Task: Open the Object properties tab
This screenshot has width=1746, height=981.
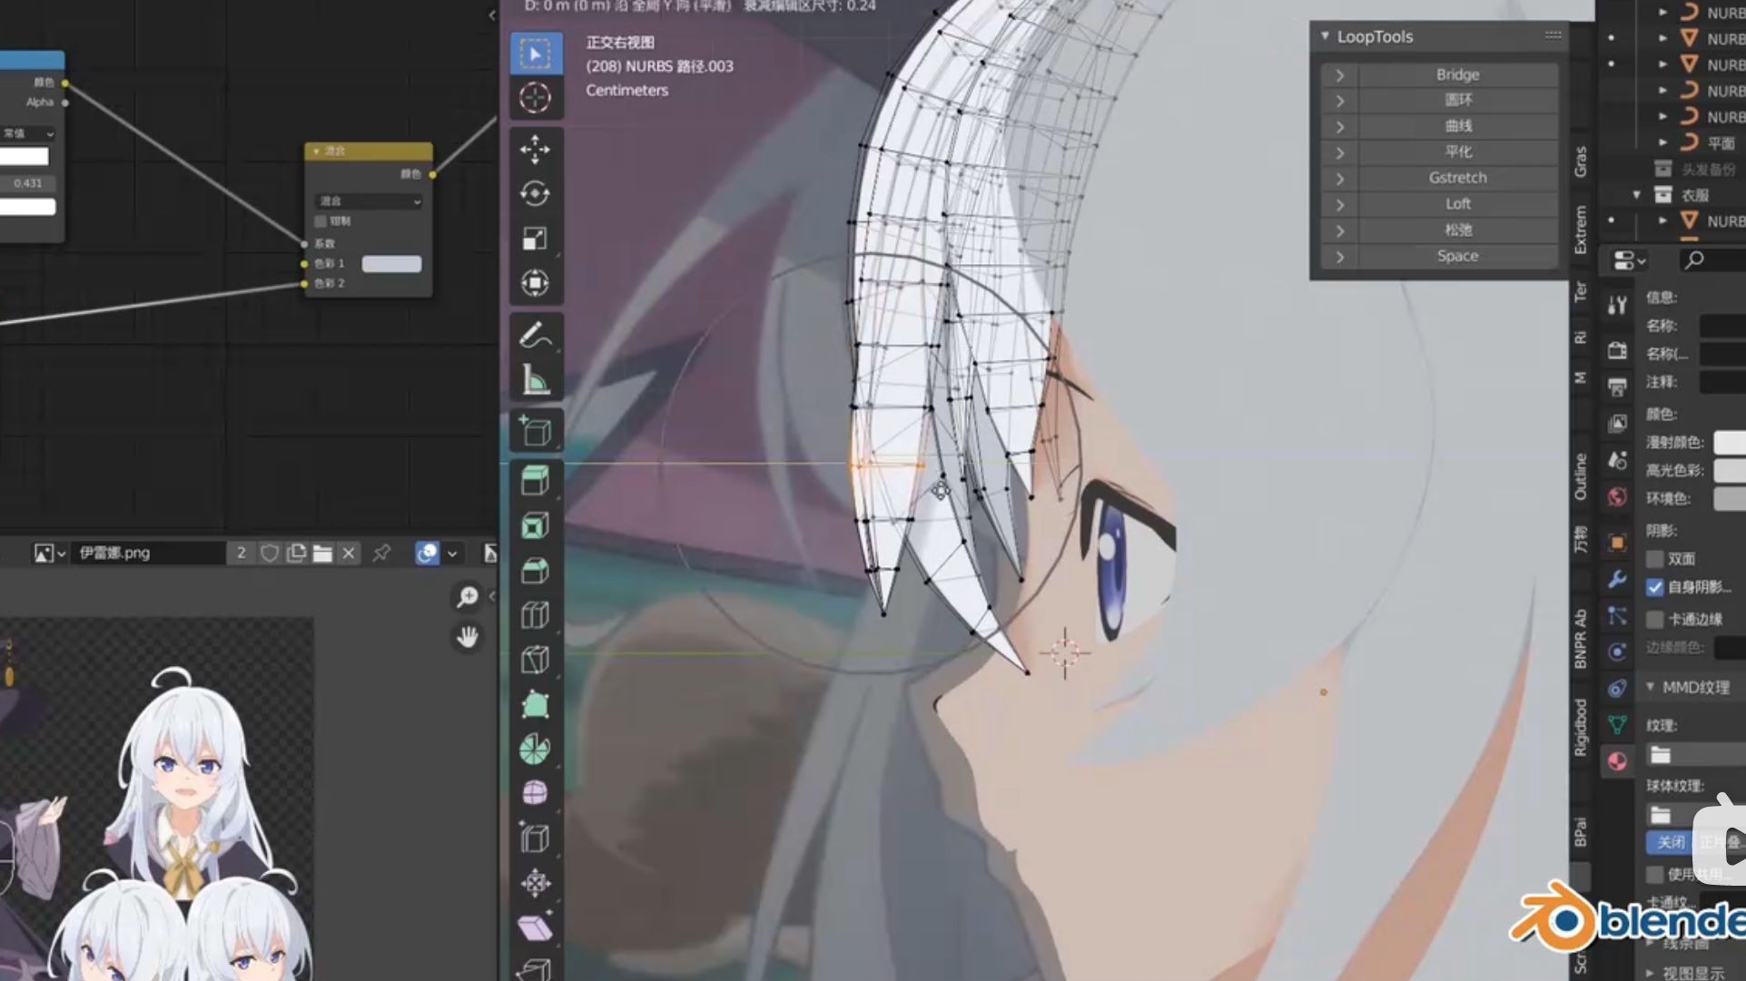Action: coord(1617,543)
